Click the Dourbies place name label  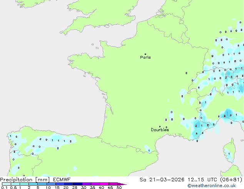point(160,130)
